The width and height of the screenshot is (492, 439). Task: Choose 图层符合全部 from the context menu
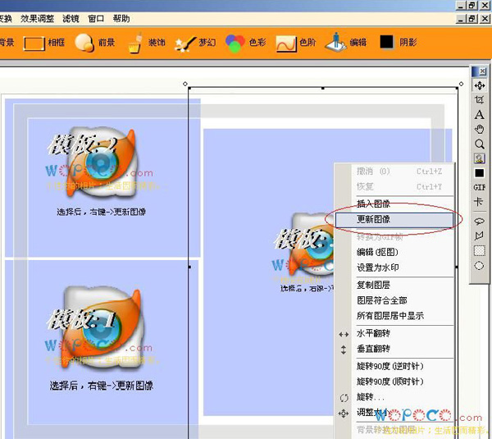(394, 300)
